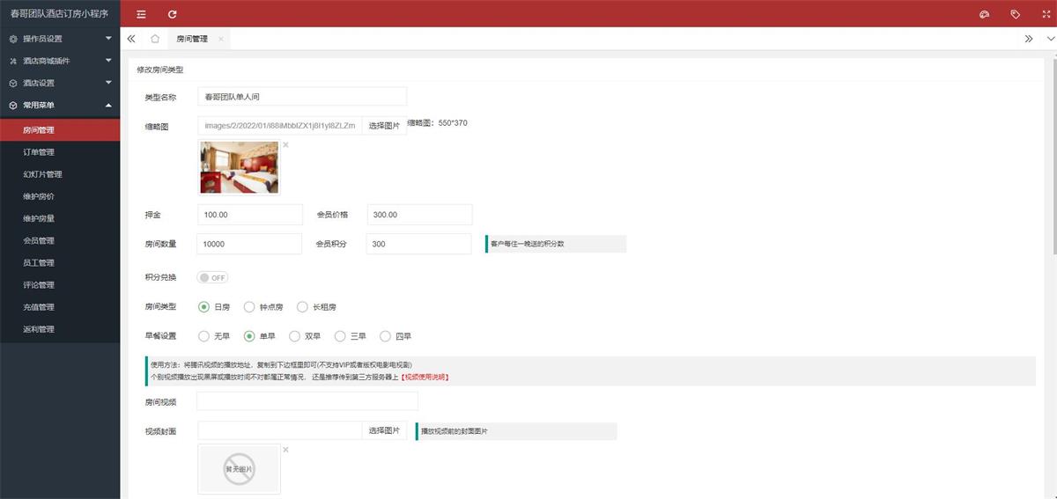This screenshot has width=1057, height=499.
Task: Remove the room thumbnail with its X
Action: [x=285, y=145]
